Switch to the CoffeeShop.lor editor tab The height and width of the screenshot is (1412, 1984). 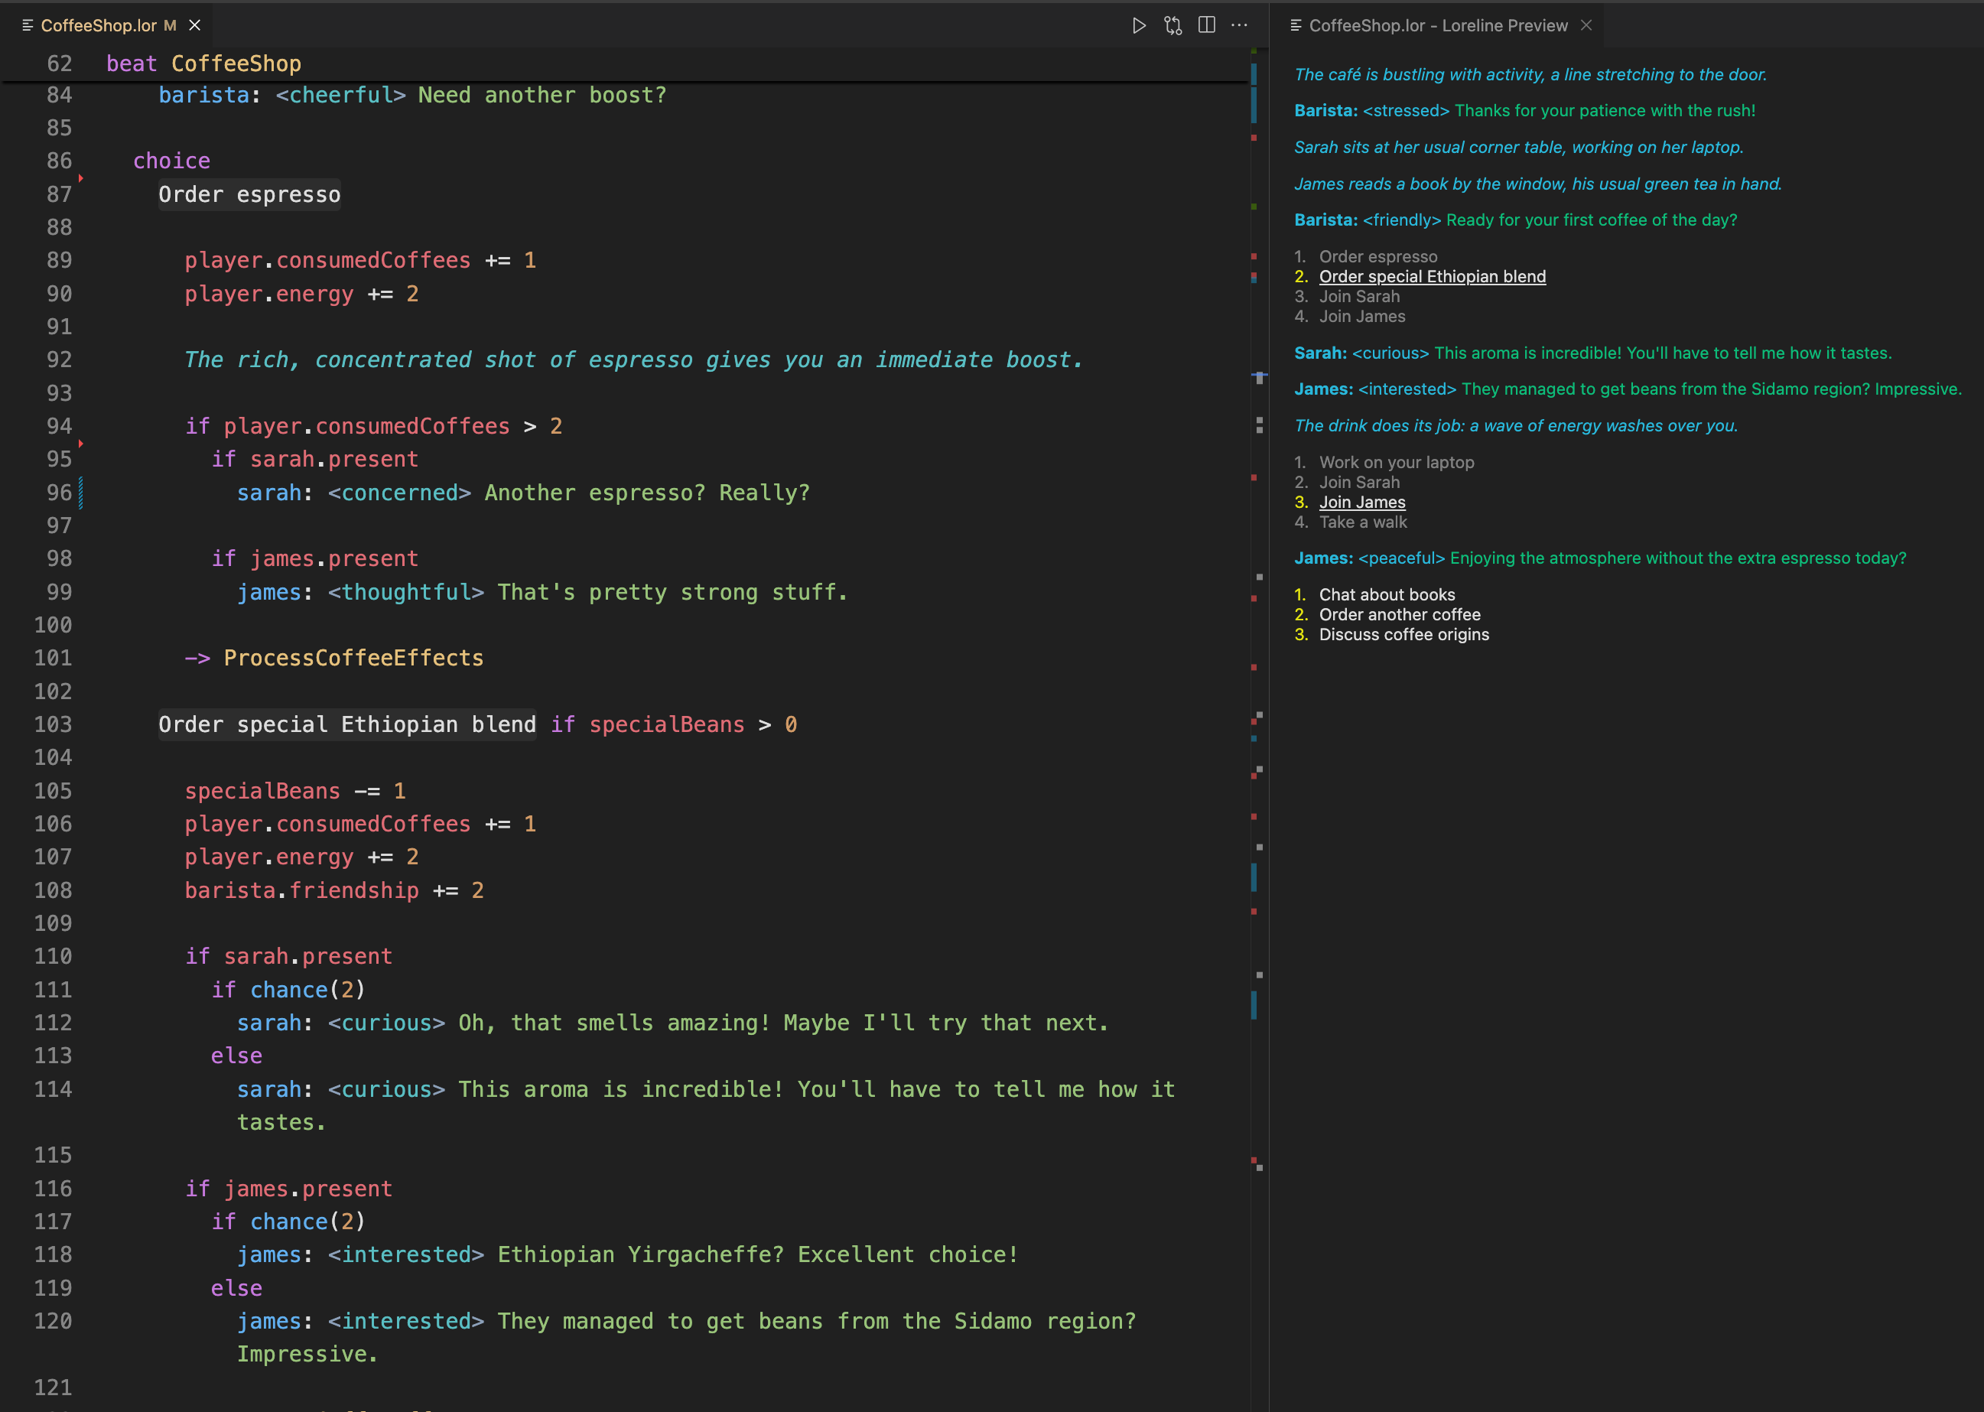pos(100,25)
